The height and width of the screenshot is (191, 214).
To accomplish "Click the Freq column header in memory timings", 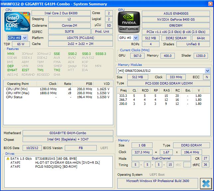I will pos(123,91).
